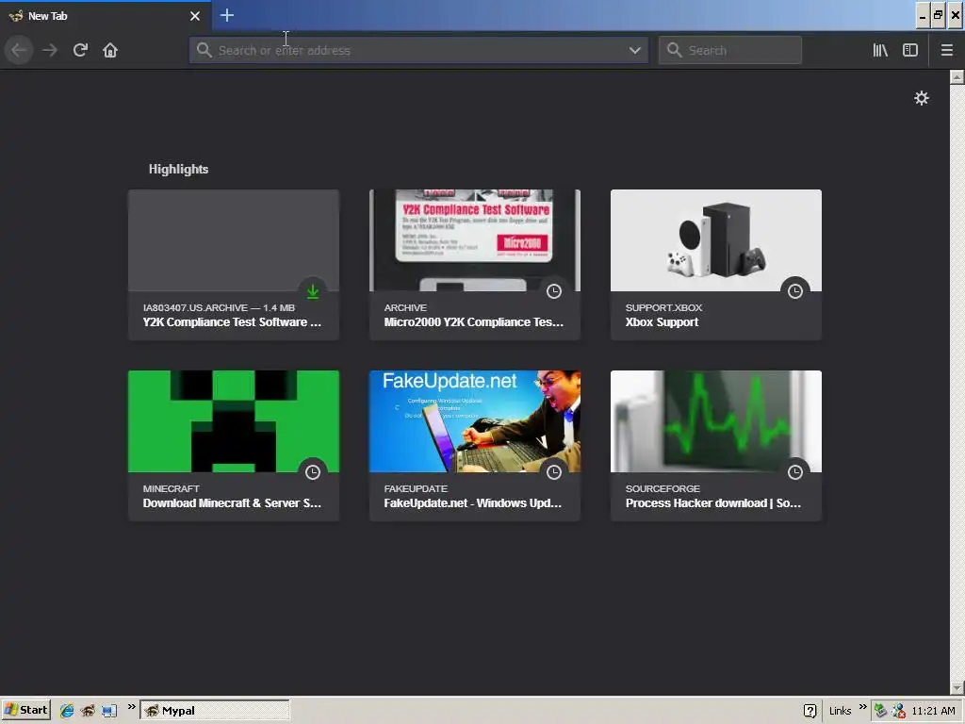Open the Xbox Support console thumbnail
This screenshot has height=724, width=965.
pos(716,240)
